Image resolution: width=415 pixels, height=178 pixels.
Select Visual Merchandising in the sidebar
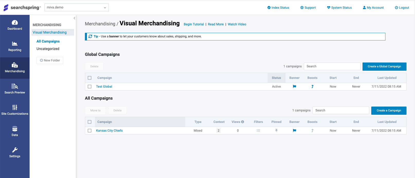coord(53,32)
